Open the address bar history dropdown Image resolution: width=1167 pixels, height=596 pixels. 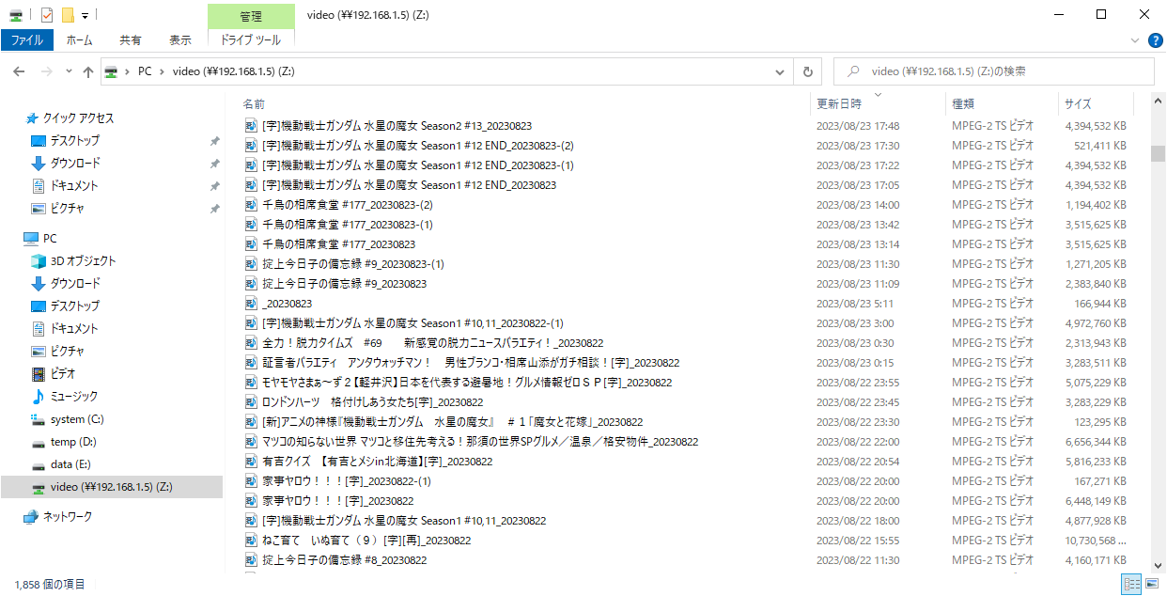point(780,71)
